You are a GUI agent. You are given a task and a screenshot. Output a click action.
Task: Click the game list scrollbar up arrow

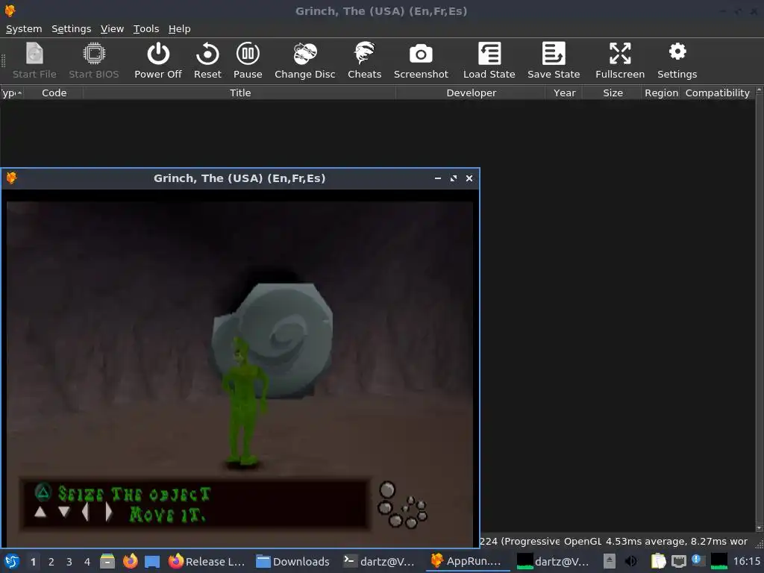click(759, 91)
